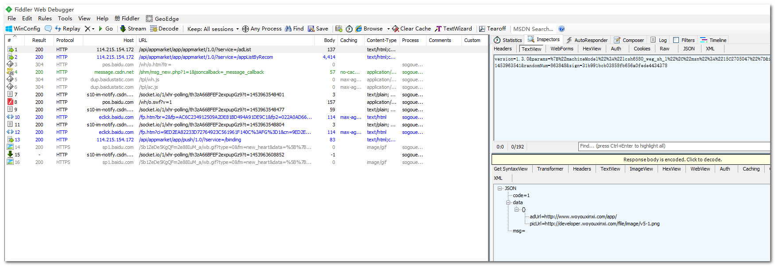Click the camera screenshot icon
Screen dimensions: 775x266
tap(339, 29)
